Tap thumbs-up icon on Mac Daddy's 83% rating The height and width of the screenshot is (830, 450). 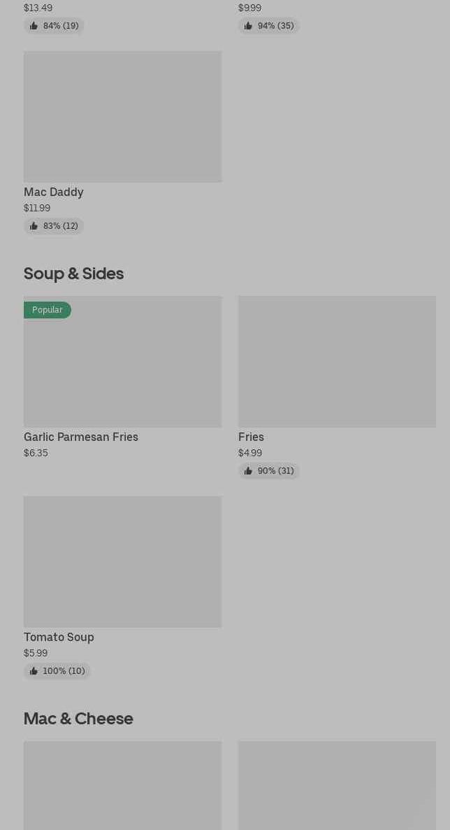(34, 226)
